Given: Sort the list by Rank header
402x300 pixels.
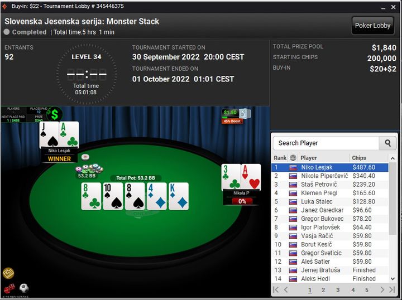Looking at the screenshot, I should pos(280,158).
